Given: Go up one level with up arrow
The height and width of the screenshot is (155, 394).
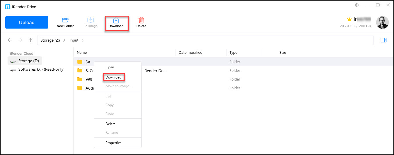Looking at the screenshot, I should coord(30,40).
